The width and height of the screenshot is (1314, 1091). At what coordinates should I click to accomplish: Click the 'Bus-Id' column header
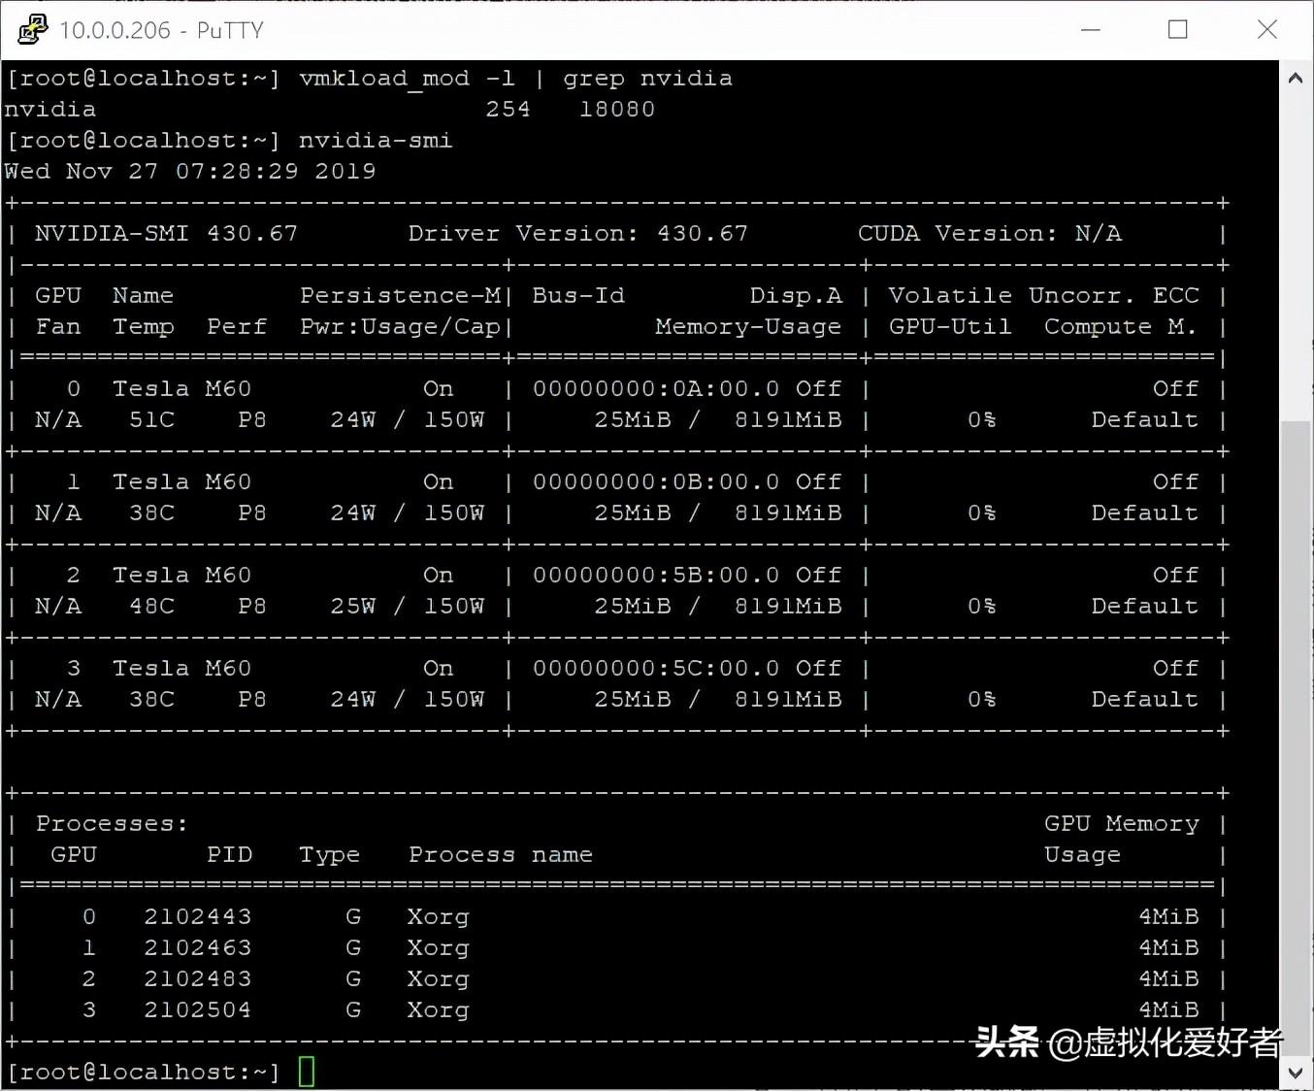578,295
